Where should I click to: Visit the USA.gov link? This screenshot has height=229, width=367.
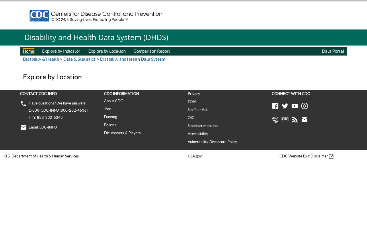click(x=195, y=156)
